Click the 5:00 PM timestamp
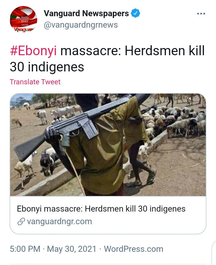Screen dimensions: 216x265 tap(25, 249)
